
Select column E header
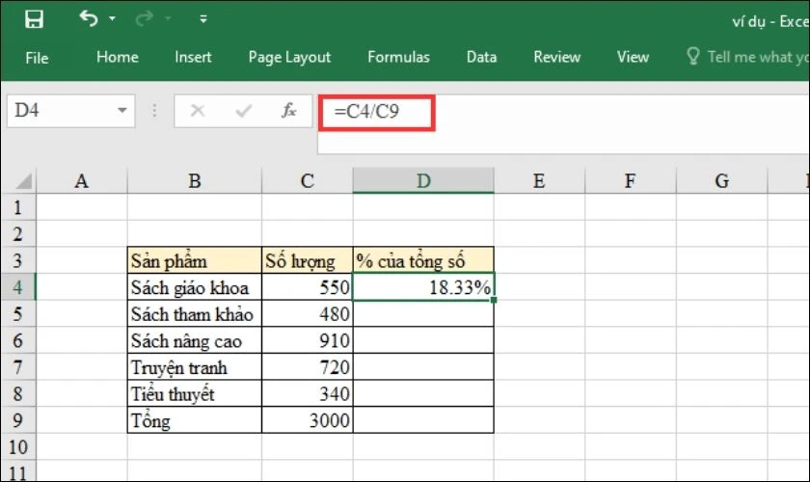coord(539,181)
